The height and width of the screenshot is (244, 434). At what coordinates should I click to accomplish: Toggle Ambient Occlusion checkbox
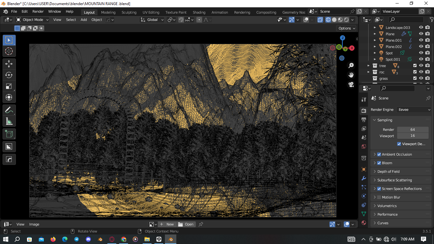379,154
